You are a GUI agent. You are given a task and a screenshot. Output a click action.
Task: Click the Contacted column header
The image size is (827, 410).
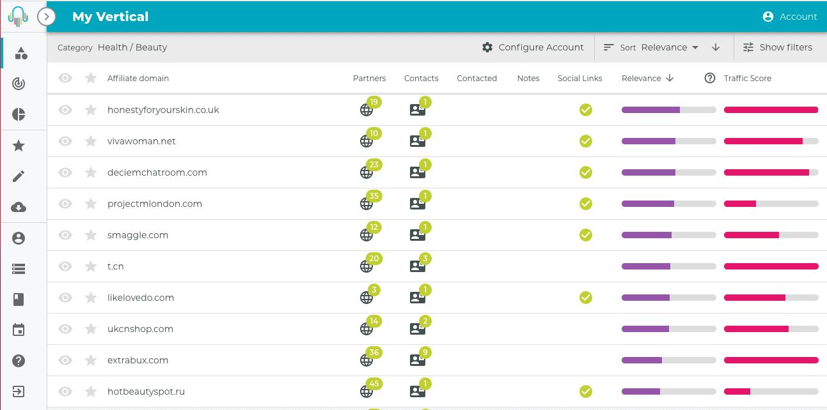(x=477, y=78)
